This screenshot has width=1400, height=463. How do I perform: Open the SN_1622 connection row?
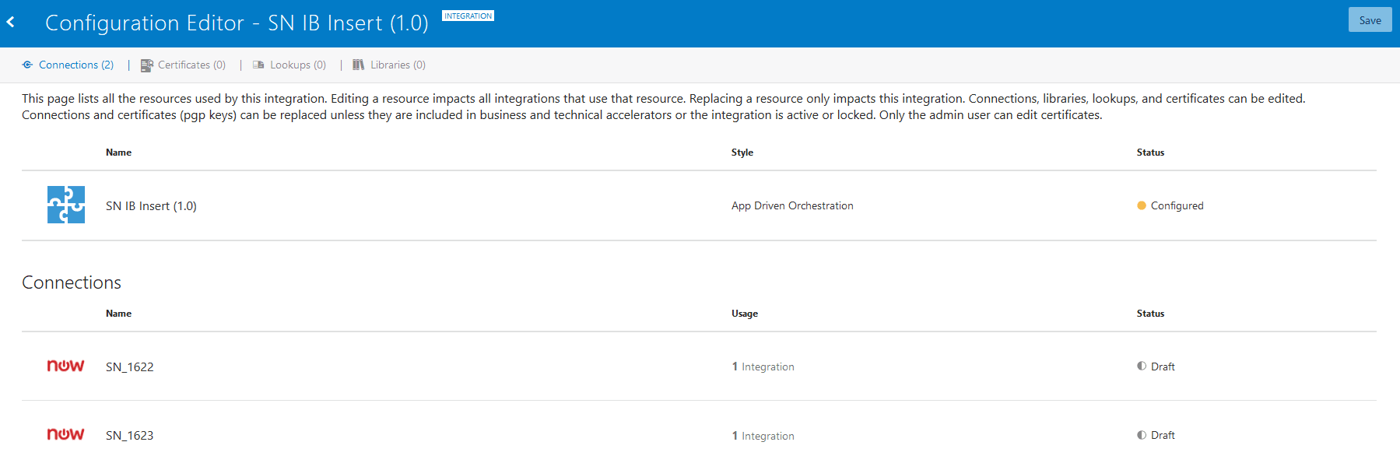(x=130, y=367)
